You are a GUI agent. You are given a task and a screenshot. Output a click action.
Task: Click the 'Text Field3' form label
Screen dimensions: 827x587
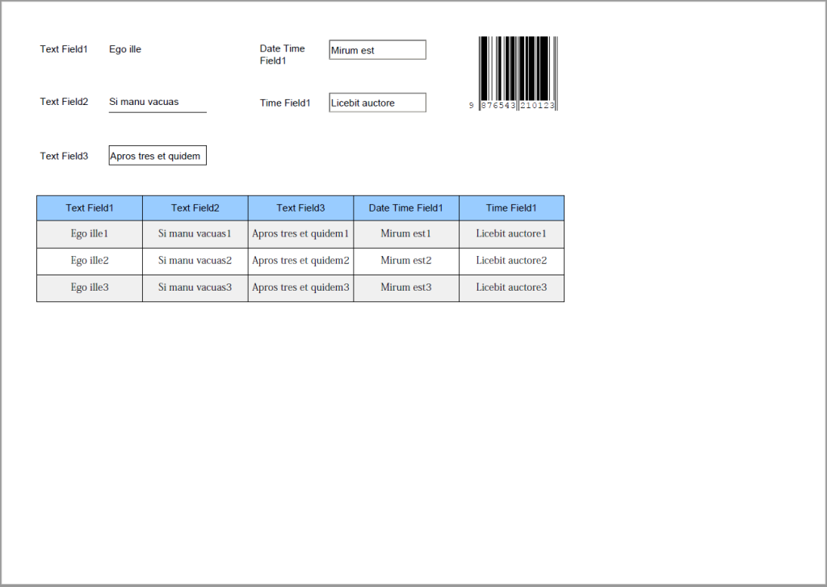point(64,156)
